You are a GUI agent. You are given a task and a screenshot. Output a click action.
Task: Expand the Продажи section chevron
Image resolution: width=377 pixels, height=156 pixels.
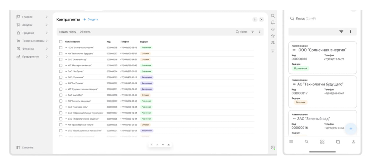coord(47,33)
